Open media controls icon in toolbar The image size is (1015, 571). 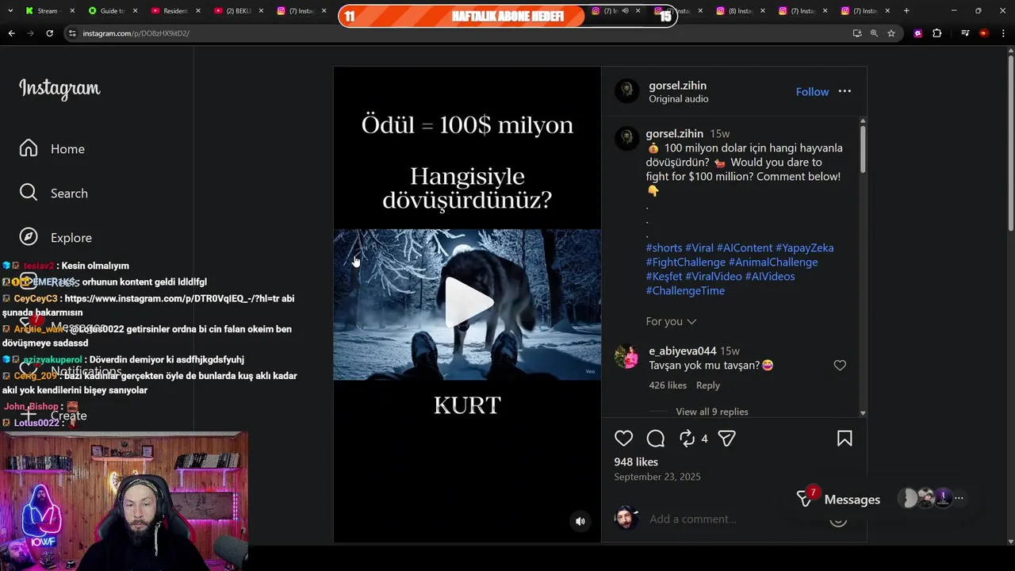[965, 33]
